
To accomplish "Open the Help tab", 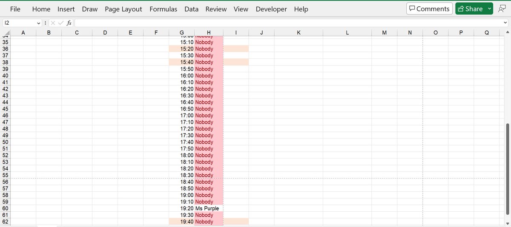I will click(301, 9).
